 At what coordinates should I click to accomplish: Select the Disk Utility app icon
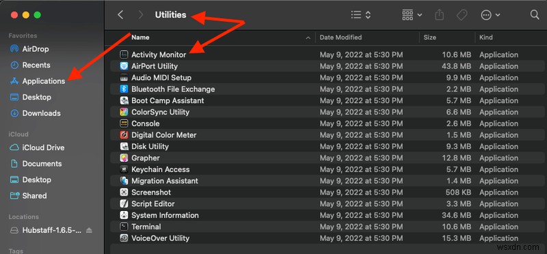click(124, 146)
